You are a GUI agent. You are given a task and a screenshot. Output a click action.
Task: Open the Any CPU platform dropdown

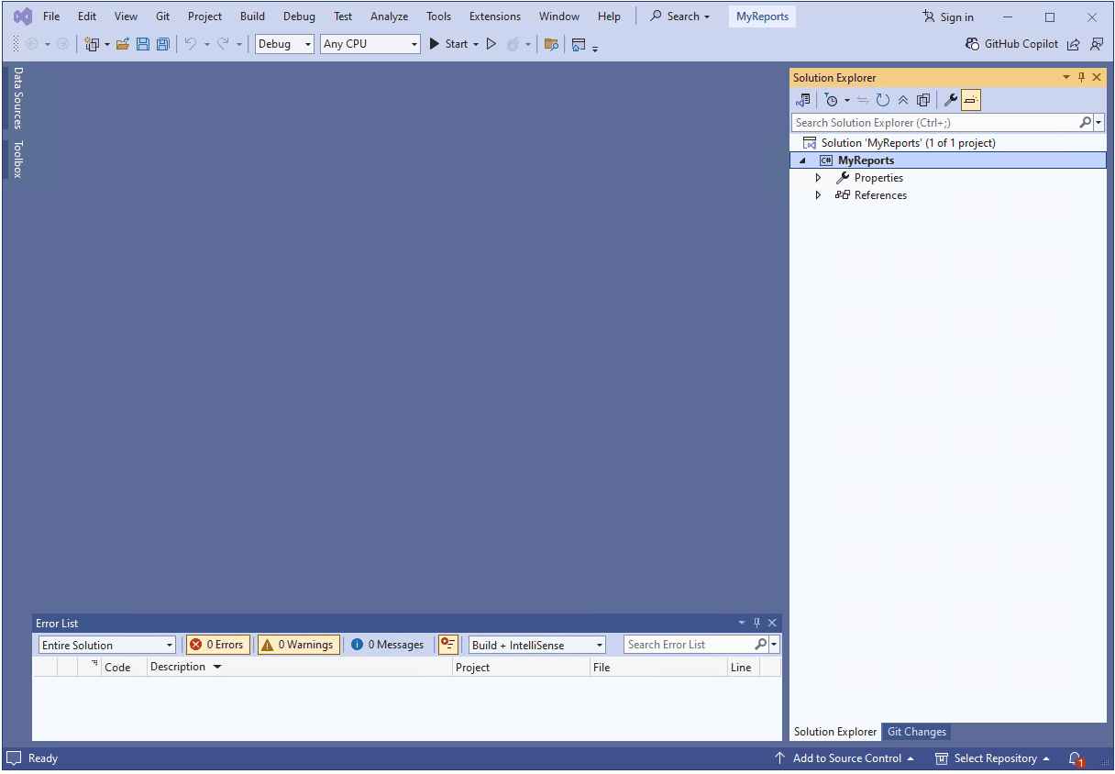click(370, 43)
